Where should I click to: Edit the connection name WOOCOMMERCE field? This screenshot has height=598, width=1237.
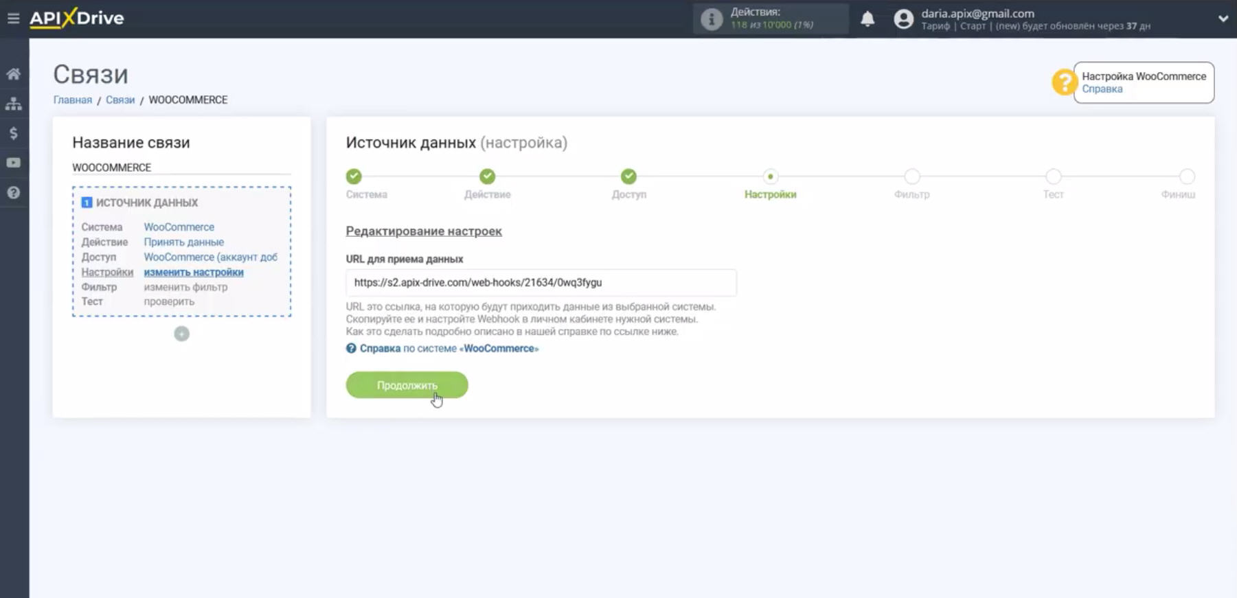[181, 168]
